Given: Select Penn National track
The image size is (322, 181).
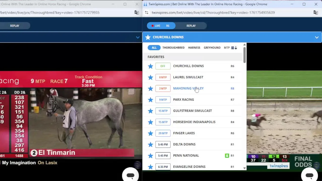Looking at the screenshot, I should coord(186,155).
